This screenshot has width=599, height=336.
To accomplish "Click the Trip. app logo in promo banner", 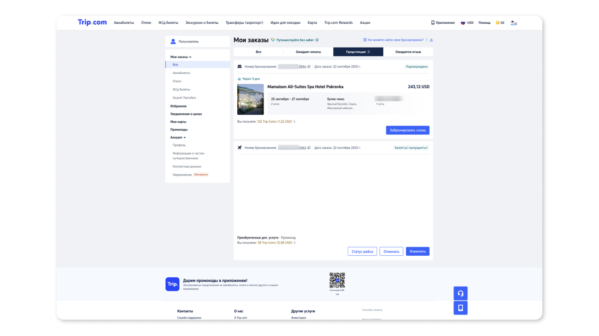I will (x=172, y=284).
